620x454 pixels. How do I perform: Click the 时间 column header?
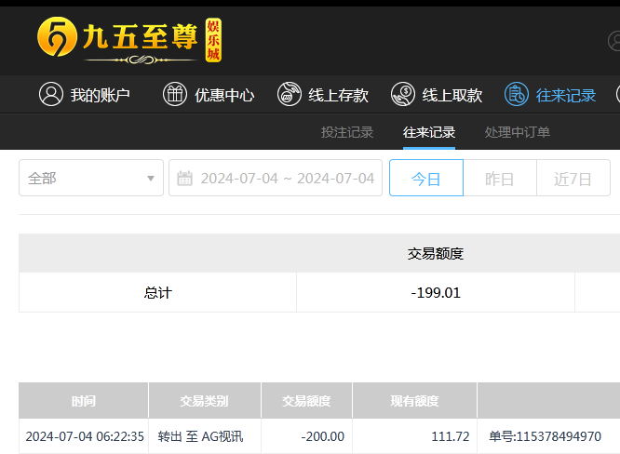[84, 401]
